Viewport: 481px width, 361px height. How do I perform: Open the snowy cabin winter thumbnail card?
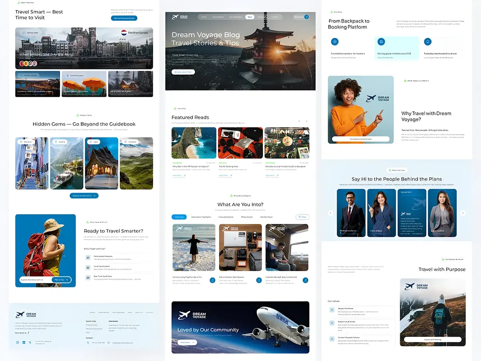point(131,84)
